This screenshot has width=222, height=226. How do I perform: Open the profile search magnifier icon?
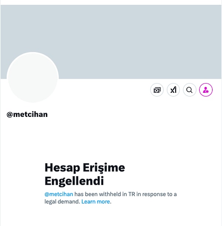[189, 90]
